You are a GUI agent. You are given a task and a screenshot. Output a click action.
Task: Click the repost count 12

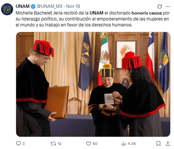click(x=59, y=144)
